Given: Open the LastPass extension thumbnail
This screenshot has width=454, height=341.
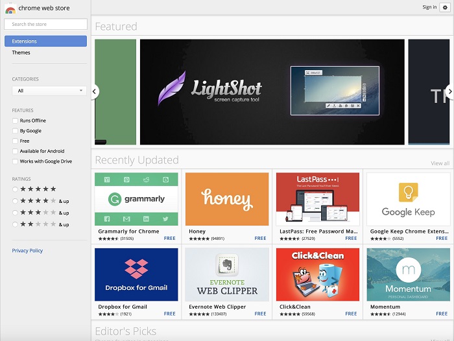Looking at the screenshot, I should (x=318, y=199).
